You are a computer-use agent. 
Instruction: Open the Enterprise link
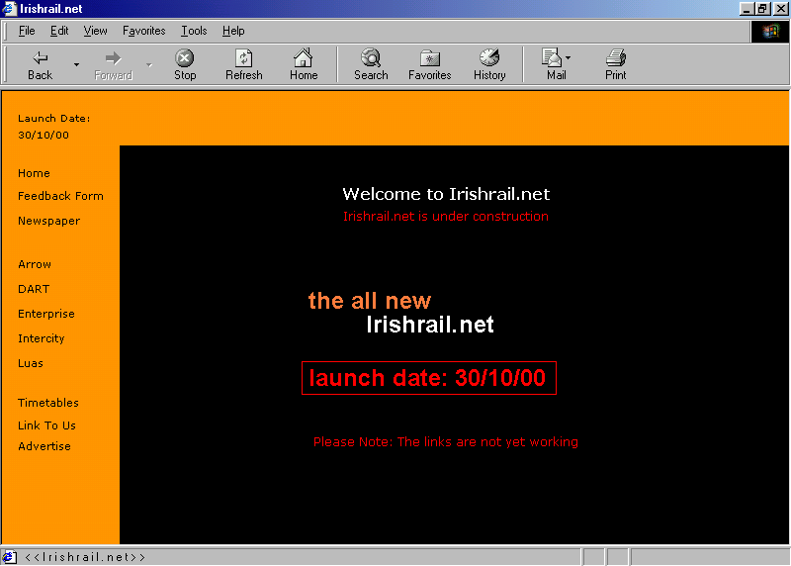tap(46, 314)
